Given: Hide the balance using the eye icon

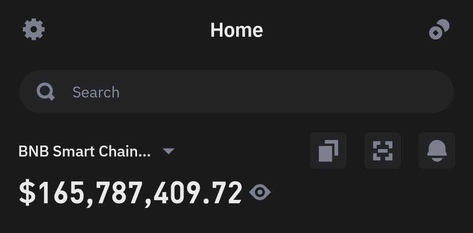Looking at the screenshot, I should pyautogui.click(x=260, y=192).
